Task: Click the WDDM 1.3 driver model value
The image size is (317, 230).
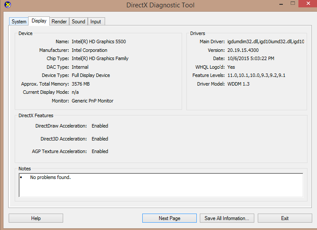Action: [x=238, y=84]
